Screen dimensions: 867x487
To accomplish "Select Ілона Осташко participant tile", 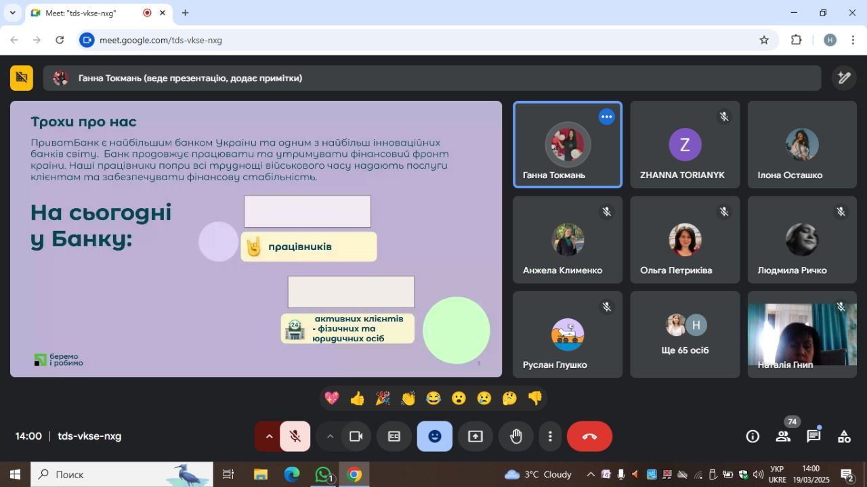I will coord(802,144).
